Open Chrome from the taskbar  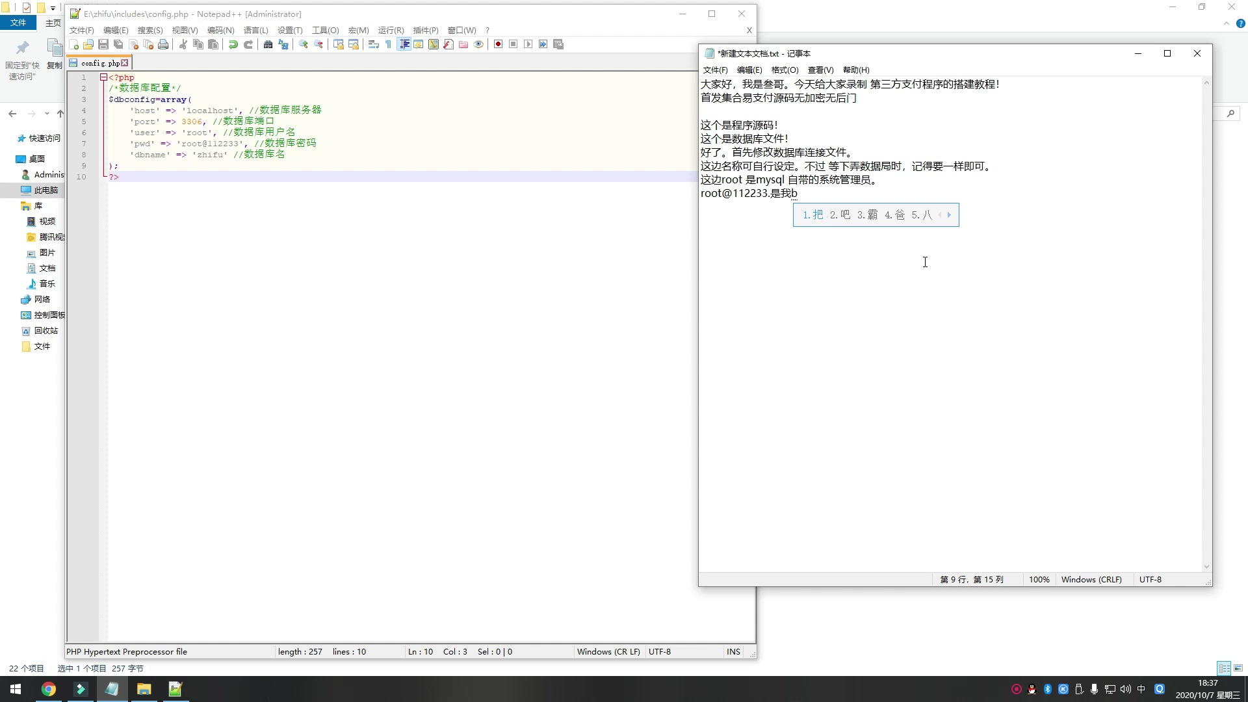(x=49, y=689)
